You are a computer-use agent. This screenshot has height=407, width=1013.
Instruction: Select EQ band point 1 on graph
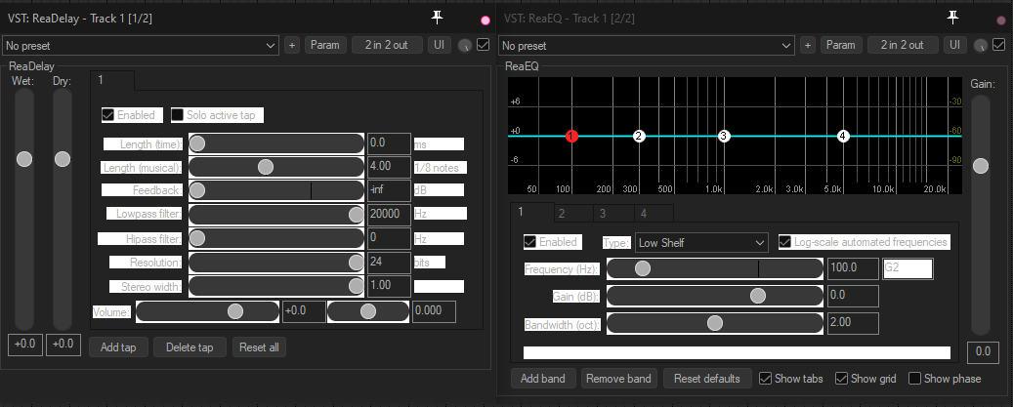pyautogui.click(x=571, y=136)
